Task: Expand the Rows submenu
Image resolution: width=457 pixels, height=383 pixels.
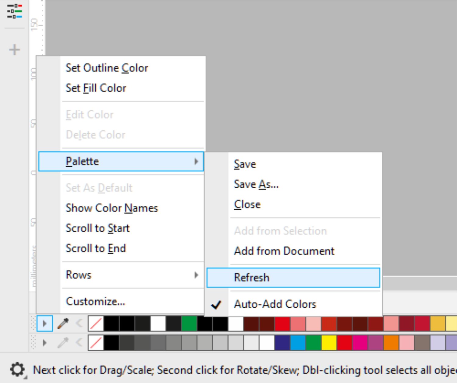Action: pyautogui.click(x=121, y=275)
